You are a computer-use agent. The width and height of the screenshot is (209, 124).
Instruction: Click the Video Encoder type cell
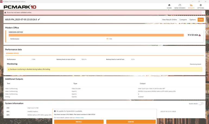(x=76, y=88)
